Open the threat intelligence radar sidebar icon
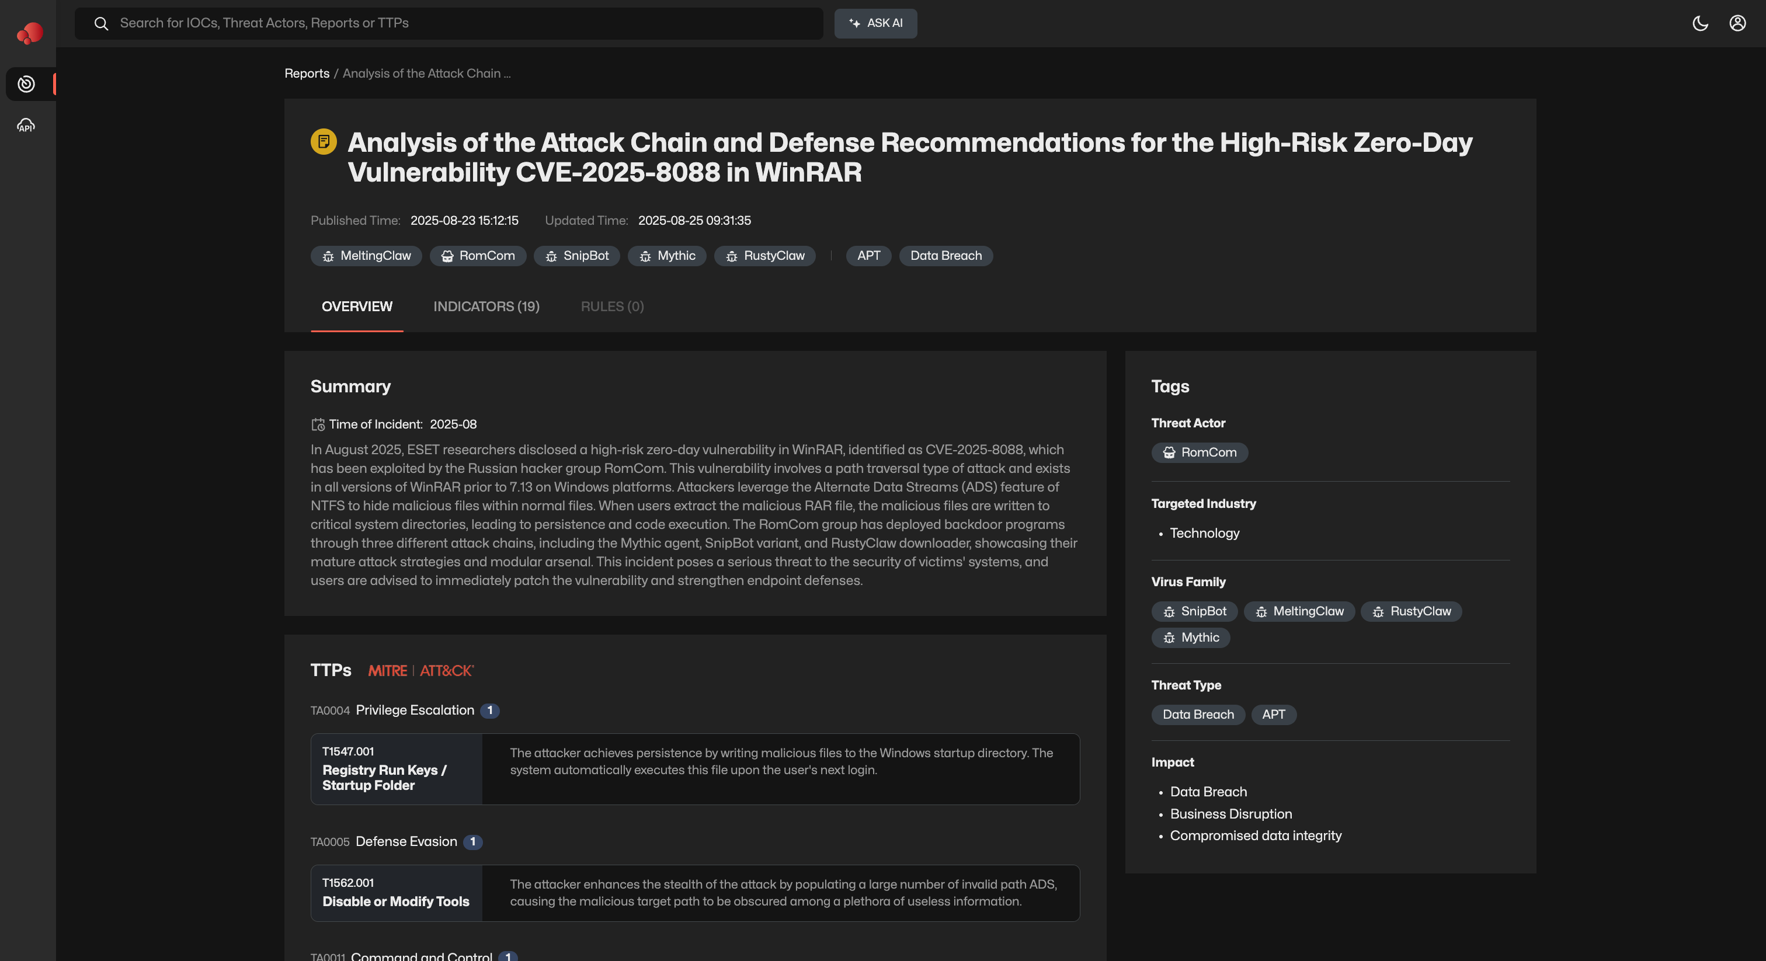 (26, 83)
